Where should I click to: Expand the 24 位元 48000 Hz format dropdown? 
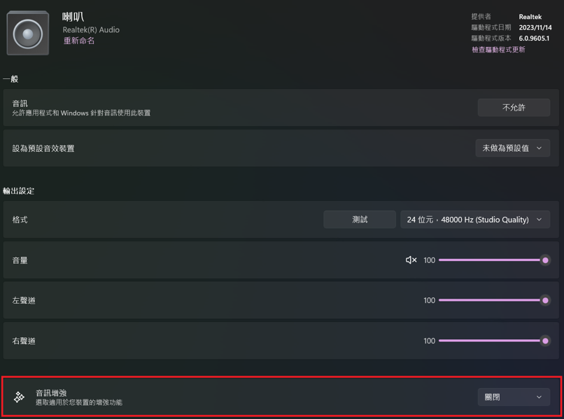point(474,220)
